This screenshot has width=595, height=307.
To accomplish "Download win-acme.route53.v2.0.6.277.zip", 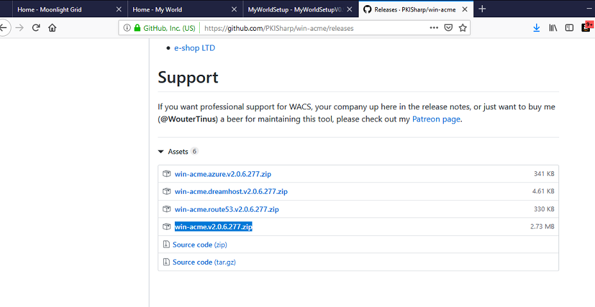I will (x=227, y=209).
